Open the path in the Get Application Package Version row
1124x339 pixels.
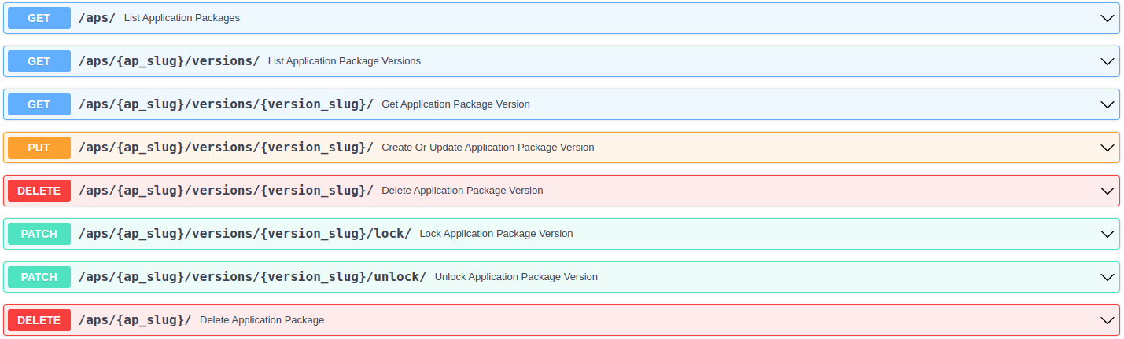click(226, 104)
